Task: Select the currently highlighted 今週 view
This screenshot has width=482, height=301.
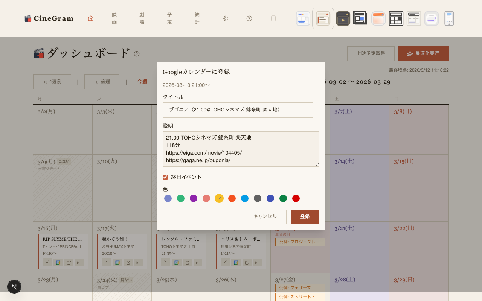Action: [x=142, y=81]
